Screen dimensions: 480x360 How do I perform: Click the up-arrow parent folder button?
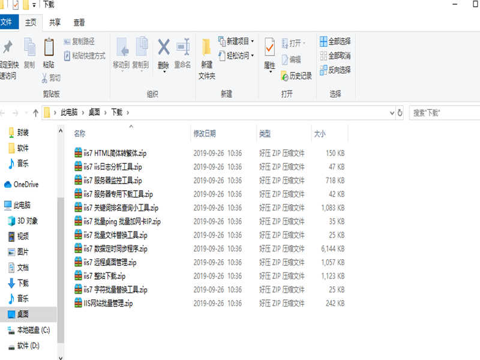tap(35, 113)
